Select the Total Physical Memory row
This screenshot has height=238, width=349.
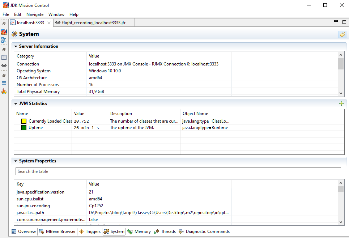coord(176,92)
